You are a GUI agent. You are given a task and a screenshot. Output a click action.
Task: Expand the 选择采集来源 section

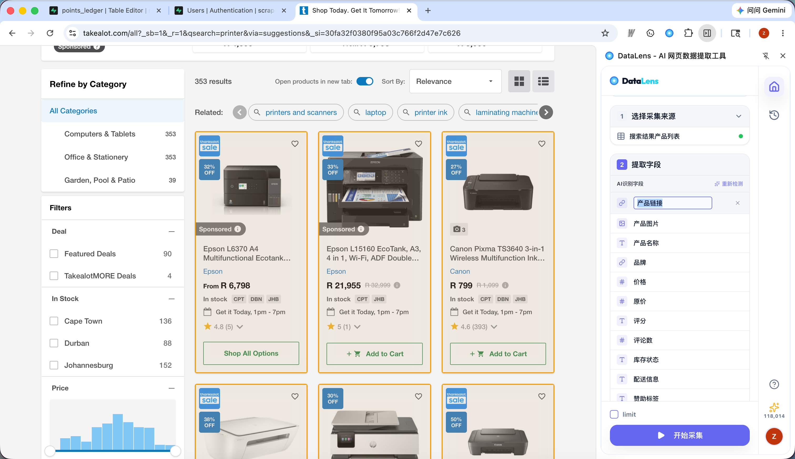tap(738, 116)
